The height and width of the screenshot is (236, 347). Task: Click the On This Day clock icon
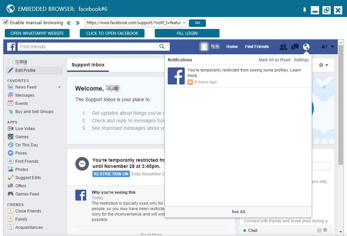[x=11, y=145]
